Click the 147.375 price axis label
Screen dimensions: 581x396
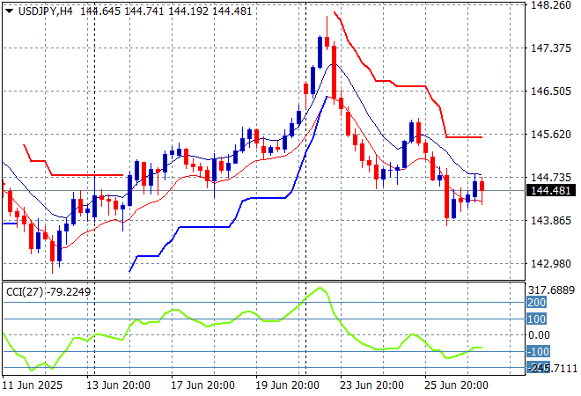click(551, 48)
